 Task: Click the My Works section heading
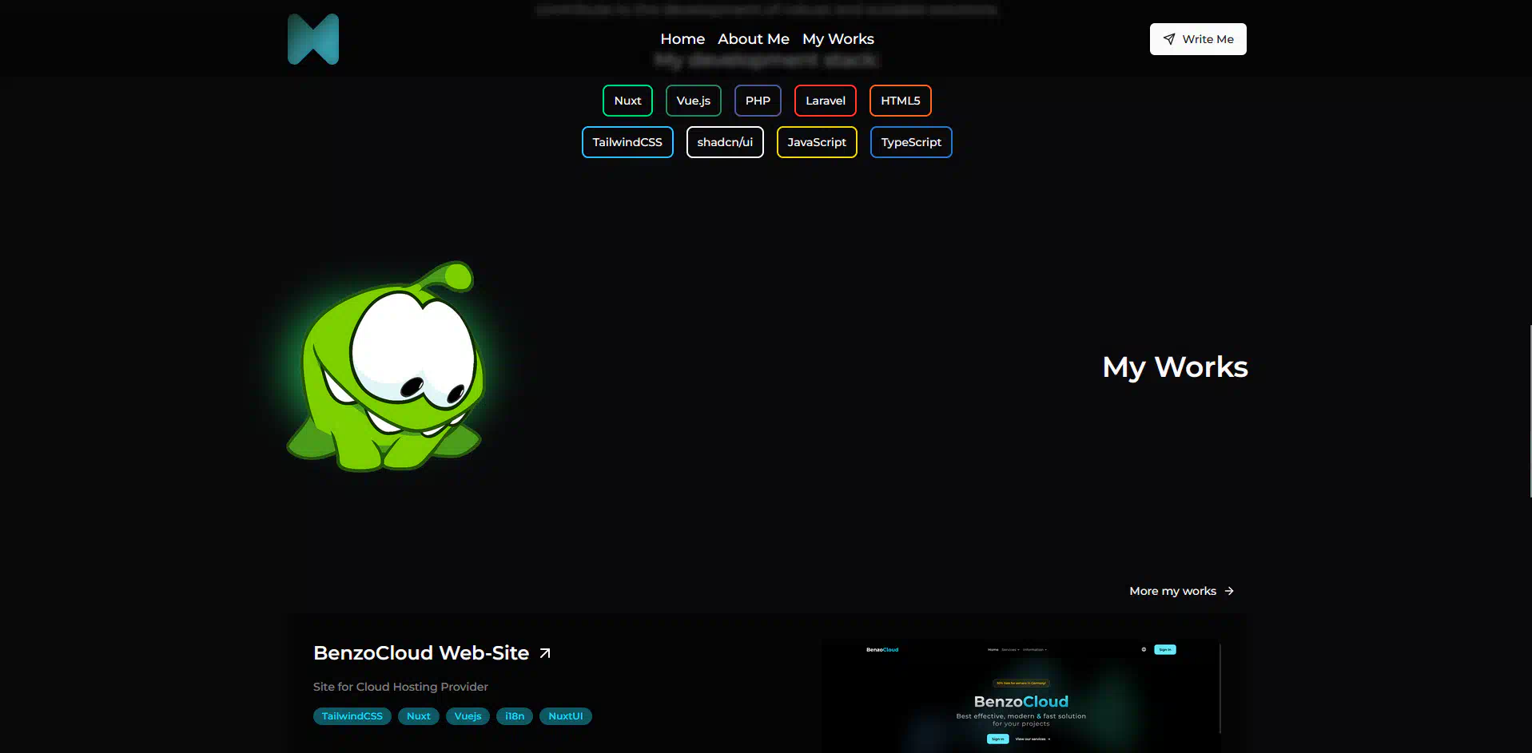click(x=1175, y=367)
